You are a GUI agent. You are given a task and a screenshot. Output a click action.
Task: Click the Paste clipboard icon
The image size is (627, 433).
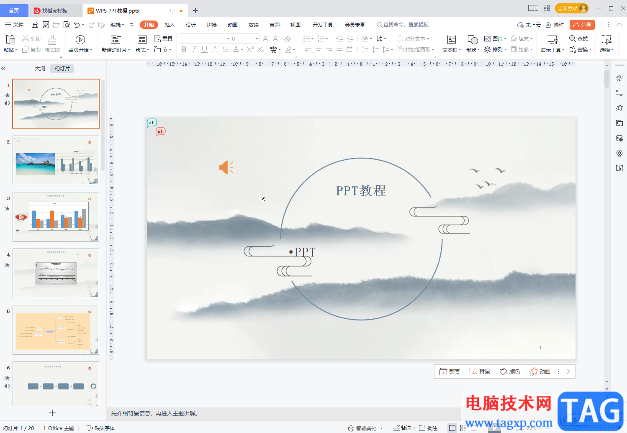coord(10,39)
